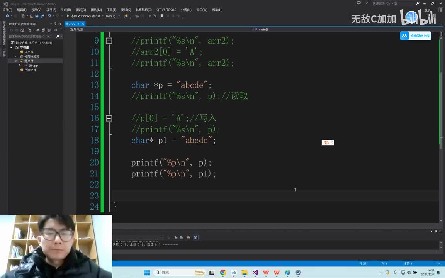445x278 pixels.
Task: Collapse the code block at line 9
Action: coord(109,41)
